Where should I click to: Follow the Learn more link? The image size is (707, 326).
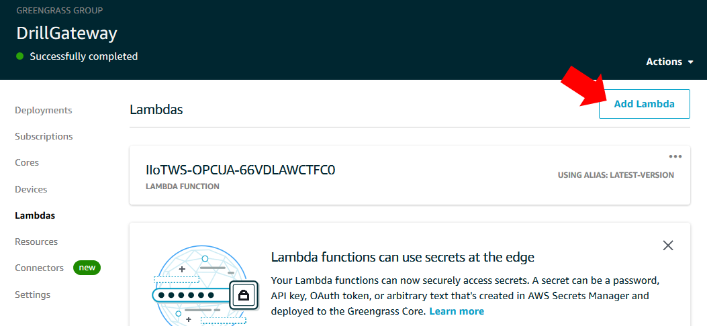point(457,311)
